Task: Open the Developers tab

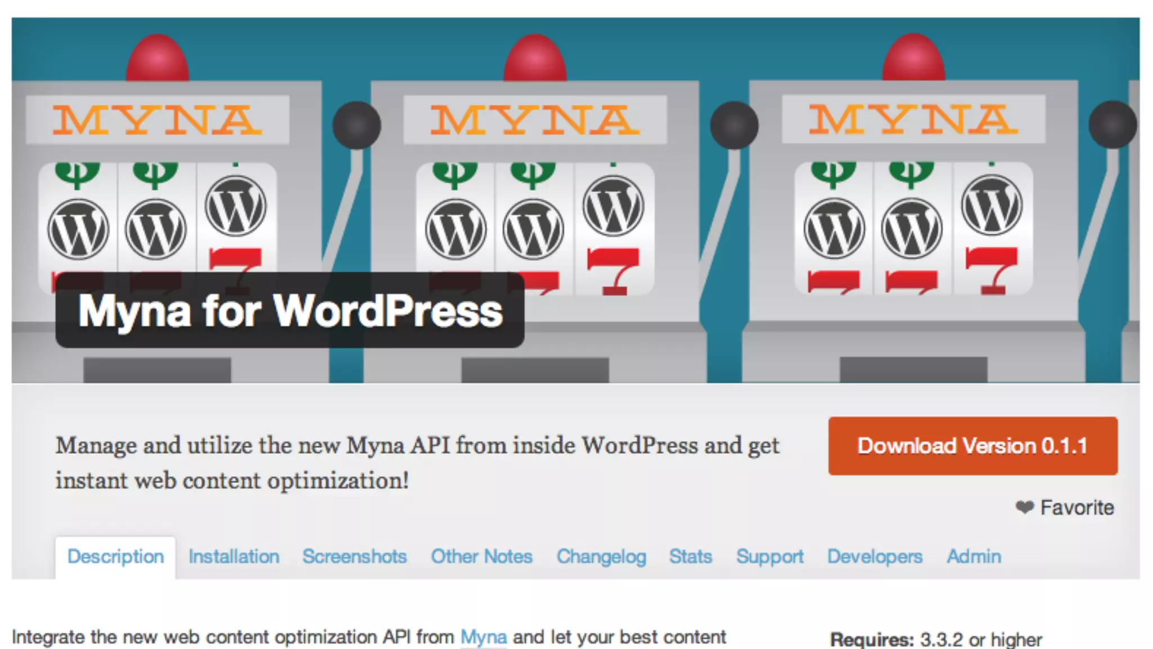Action: click(874, 557)
